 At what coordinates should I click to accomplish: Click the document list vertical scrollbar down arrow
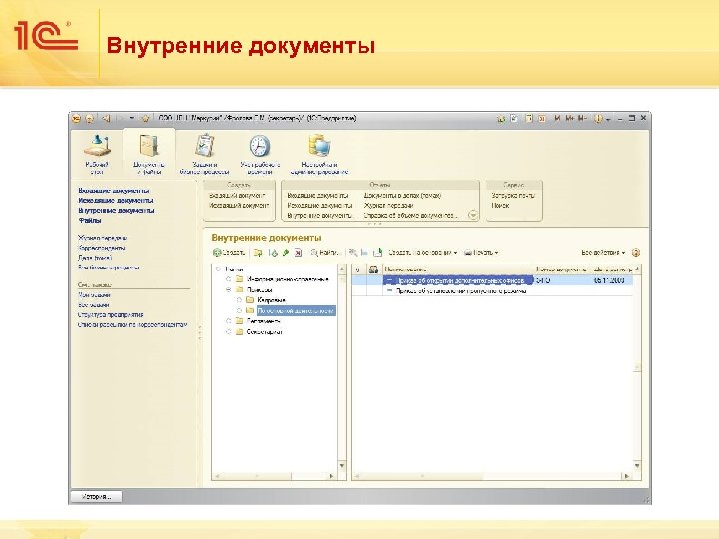click(637, 466)
